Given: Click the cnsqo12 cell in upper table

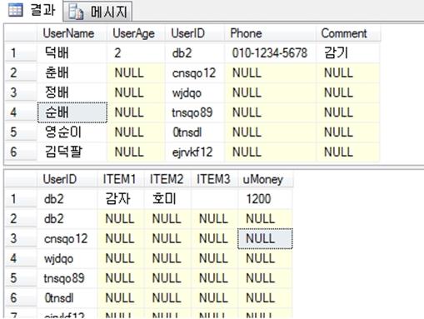Looking at the screenshot, I should tap(194, 72).
